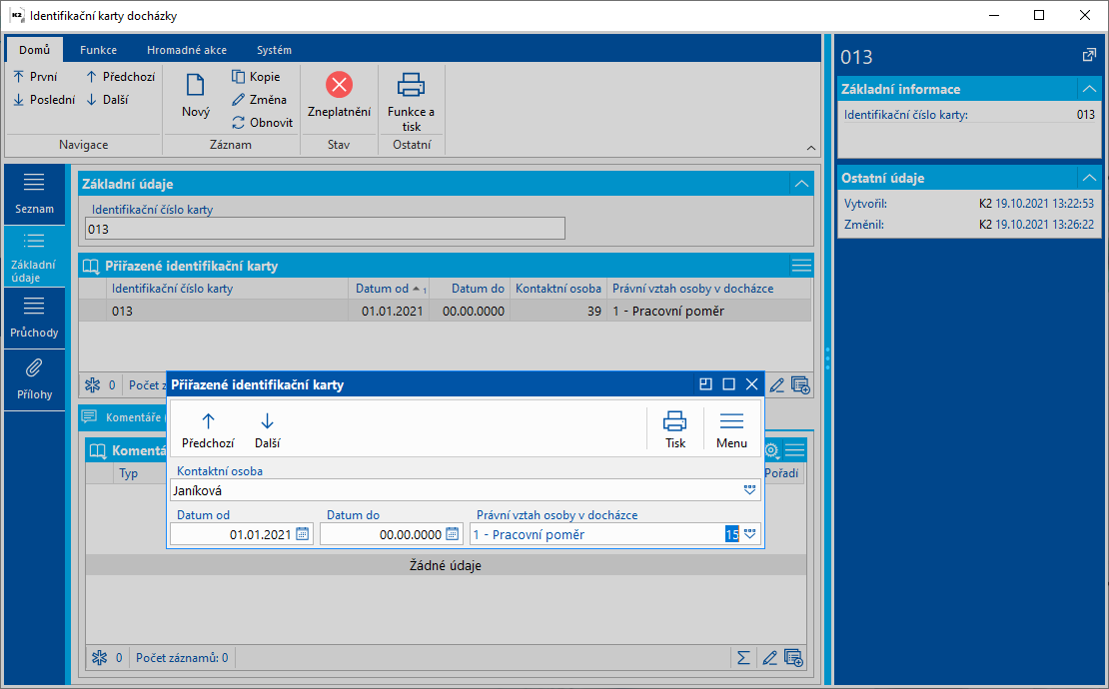Viewport: 1109px width, 689px height.
Task: Collapse the Ostatní údaje panel
Action: pyautogui.click(x=1089, y=178)
